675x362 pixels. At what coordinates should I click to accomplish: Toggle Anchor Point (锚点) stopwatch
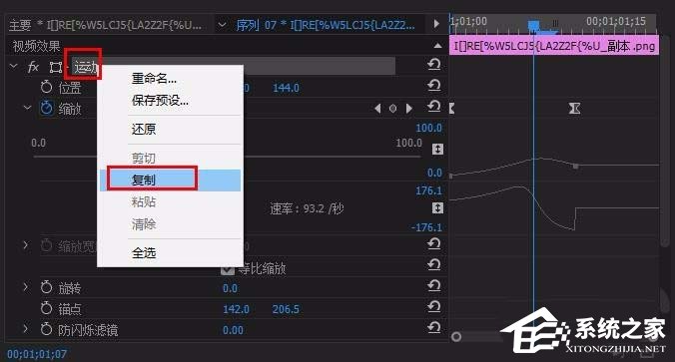click(46, 308)
